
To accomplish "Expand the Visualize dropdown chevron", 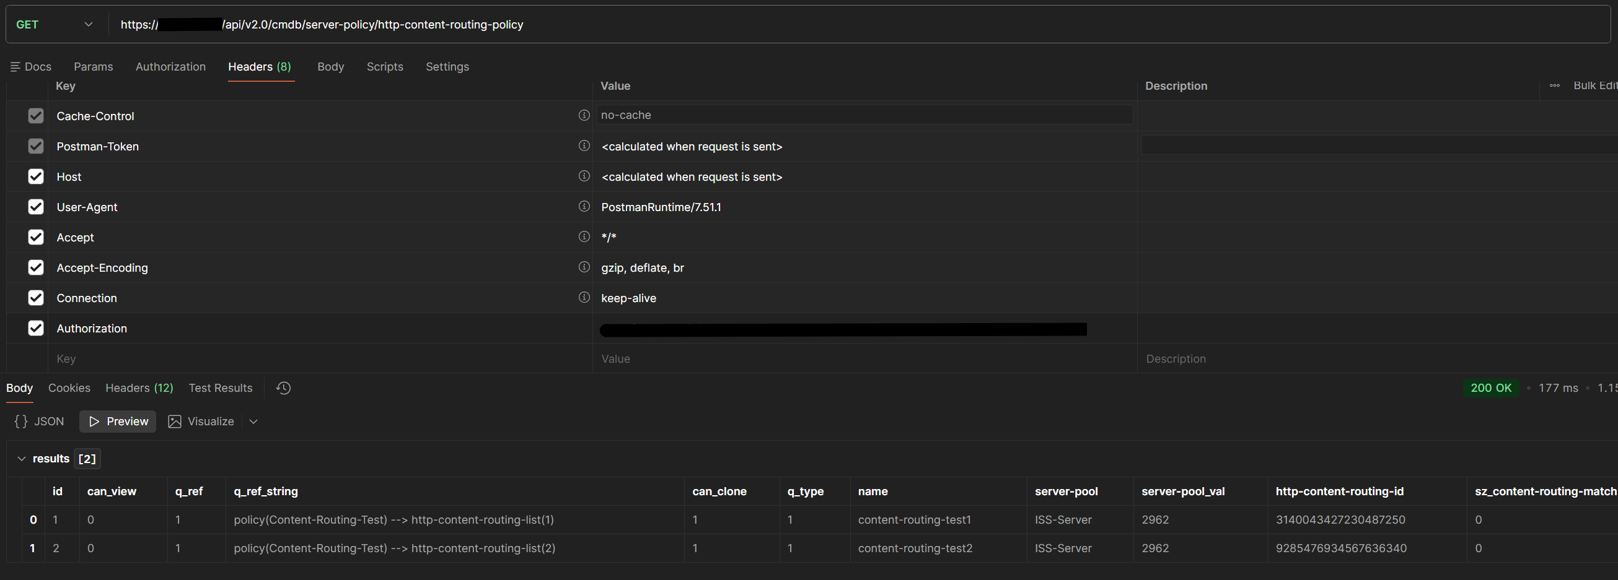I will (253, 421).
